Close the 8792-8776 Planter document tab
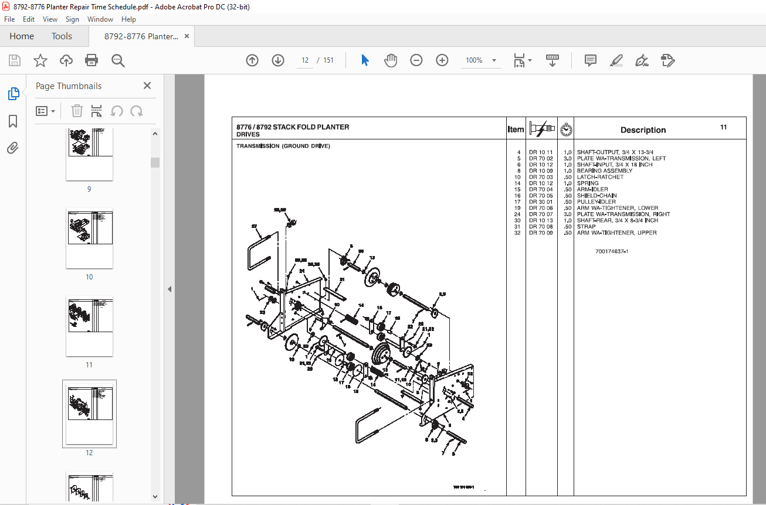Screen dimensions: 766x505 pos(187,36)
